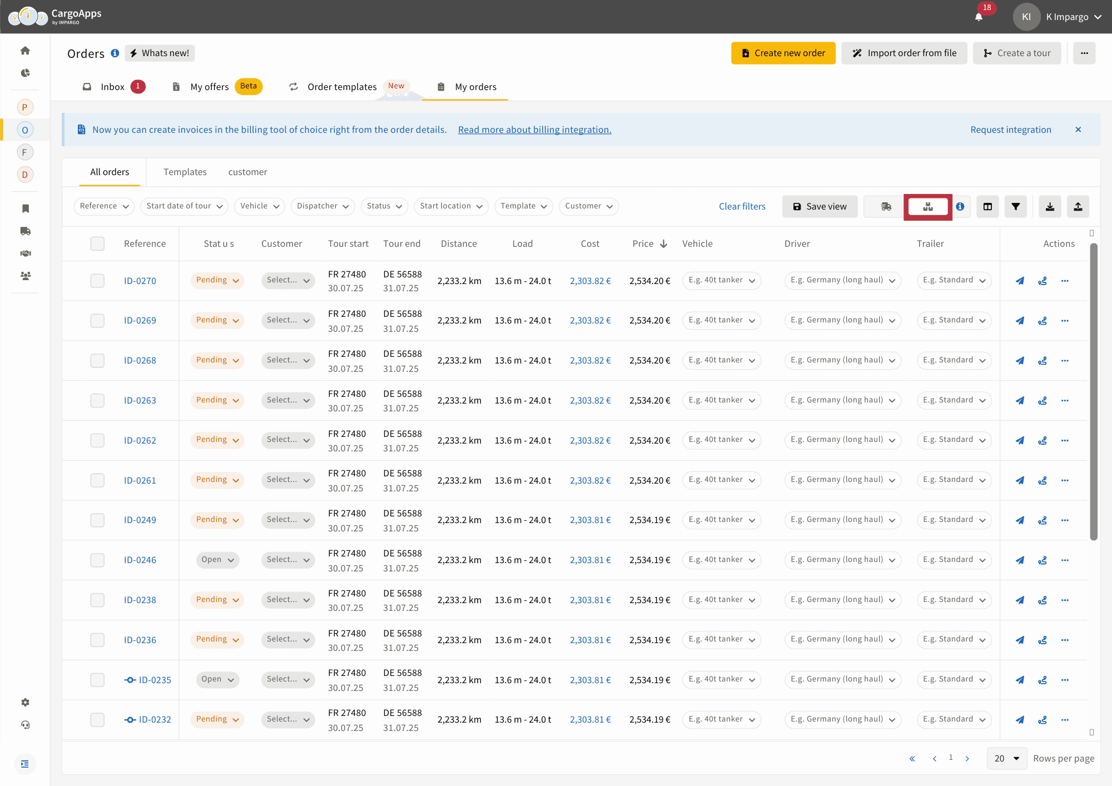Expand the Status filter dropdown

click(x=384, y=206)
